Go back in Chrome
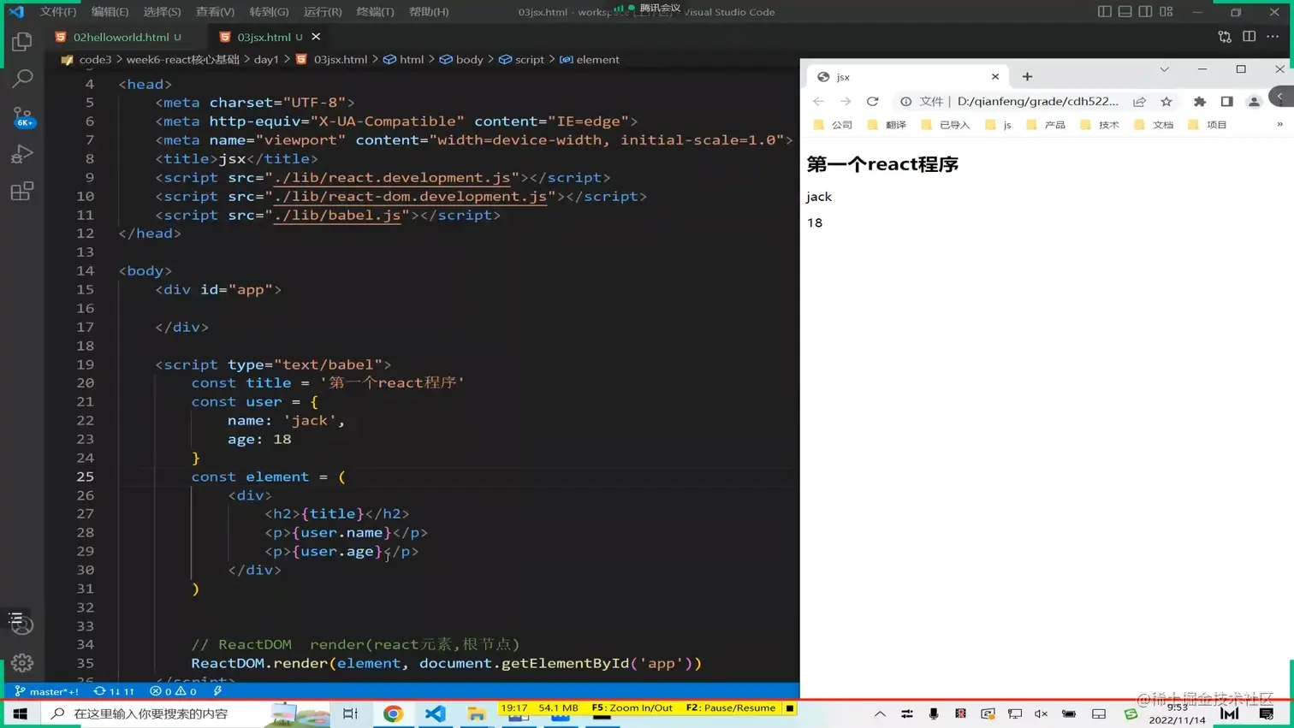 click(x=819, y=102)
